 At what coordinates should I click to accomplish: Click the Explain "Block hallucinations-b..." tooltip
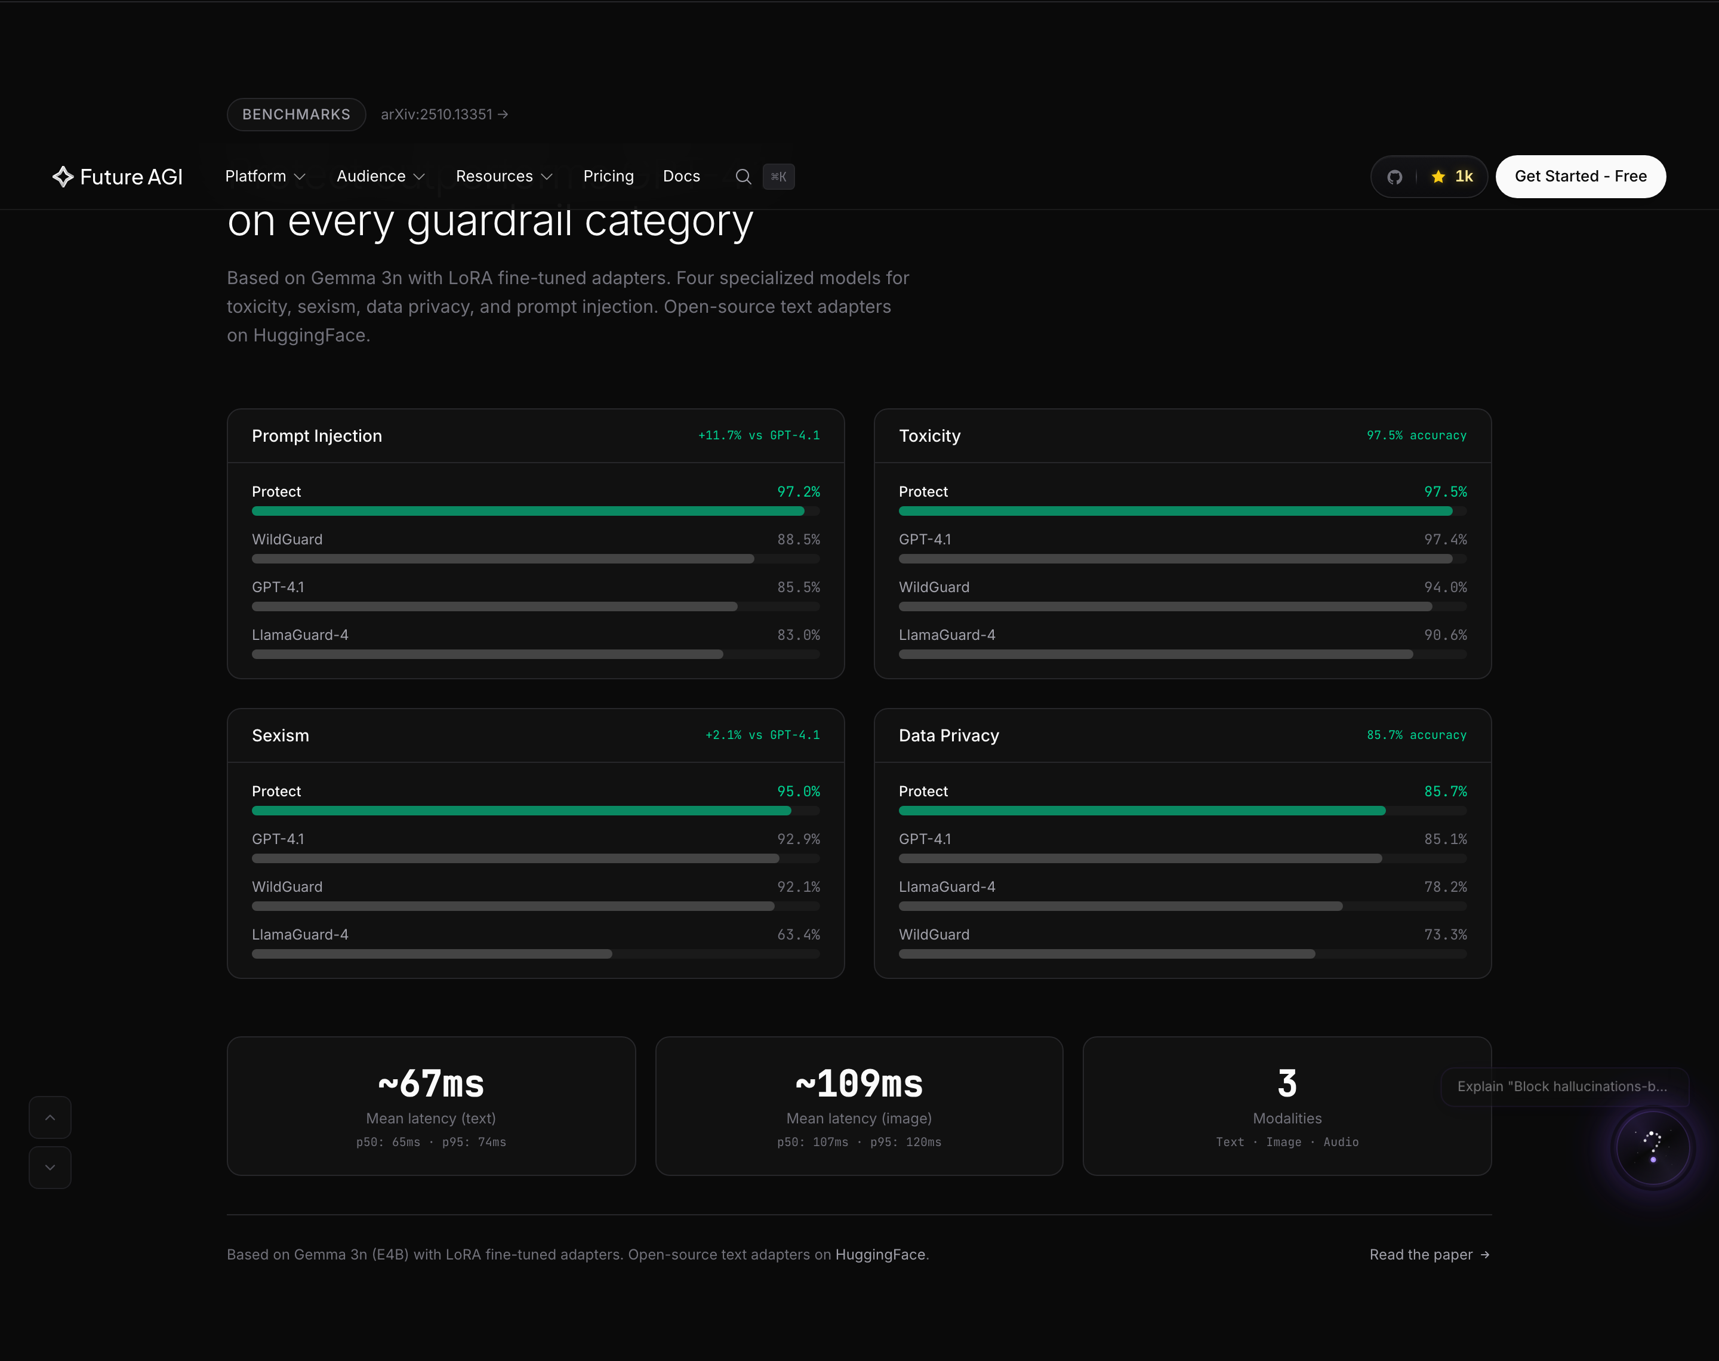point(1564,1086)
